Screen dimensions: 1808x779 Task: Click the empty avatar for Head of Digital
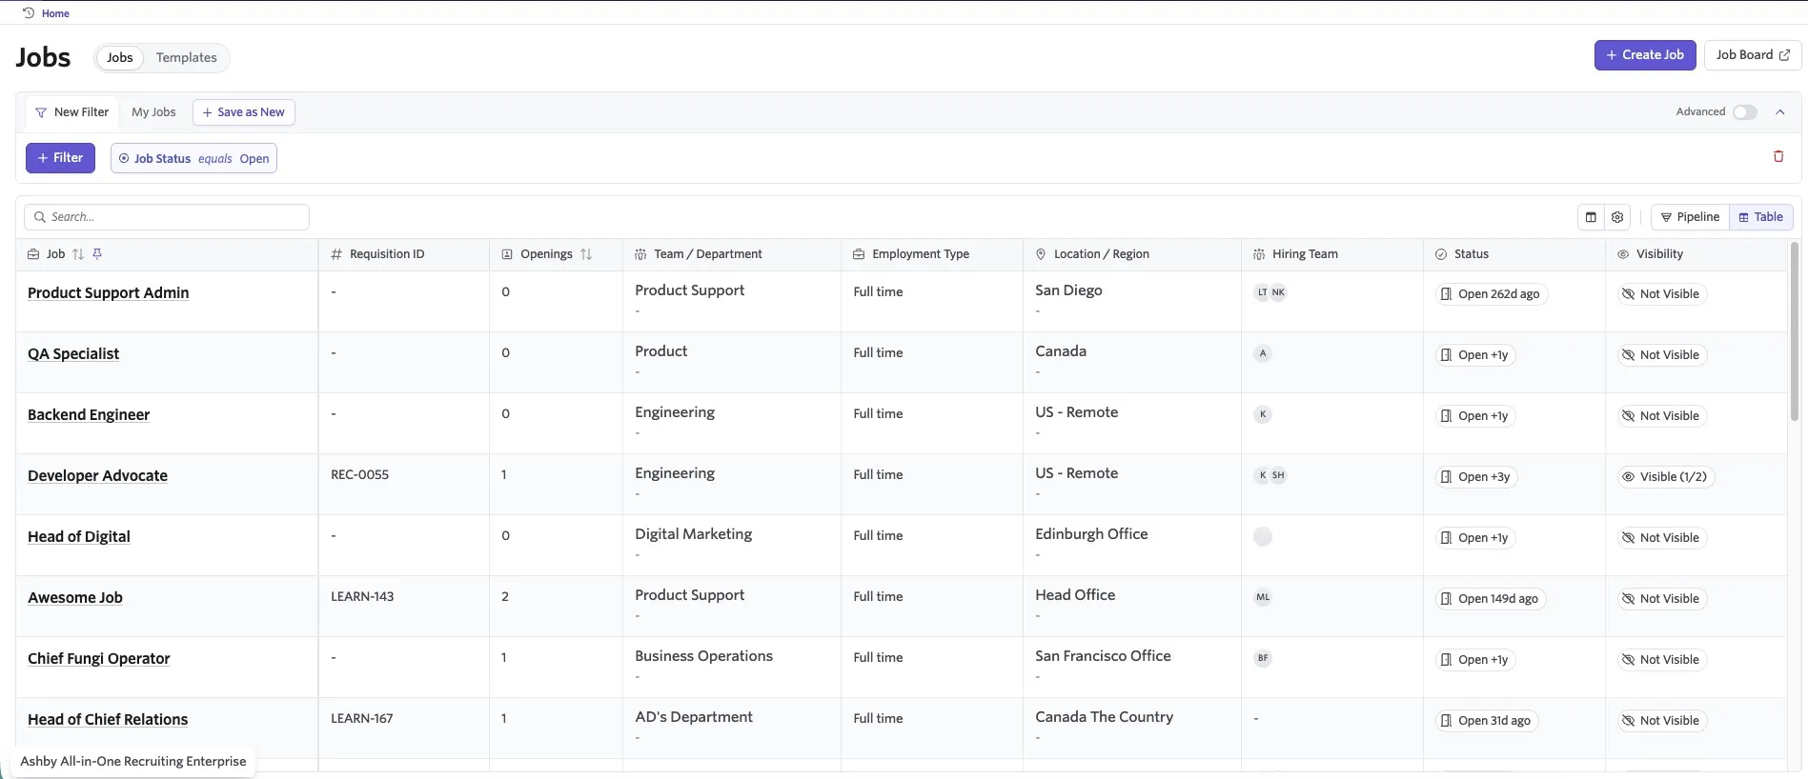point(1263,536)
